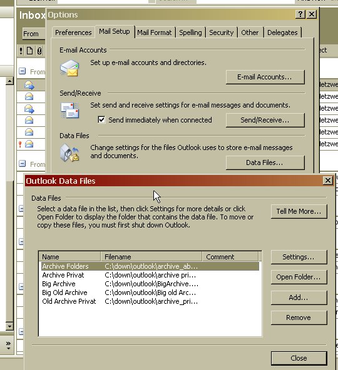Click the Tell Me More... button
The width and height of the screenshot is (338, 370).
tap(299, 211)
